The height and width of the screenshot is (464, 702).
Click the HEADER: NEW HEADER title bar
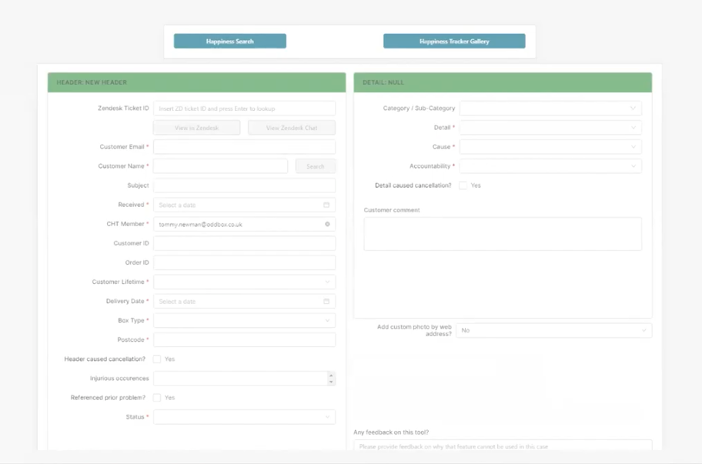[196, 82]
